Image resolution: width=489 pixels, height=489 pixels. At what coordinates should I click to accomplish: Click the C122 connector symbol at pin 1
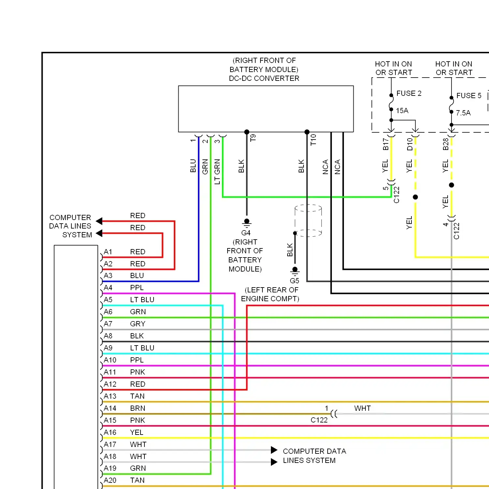(334, 414)
